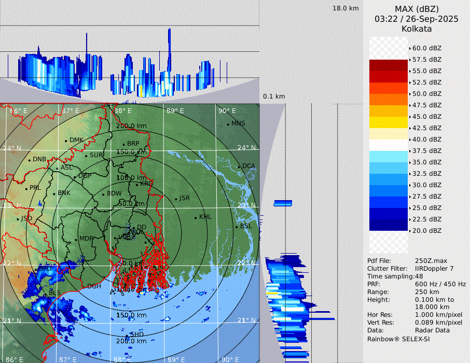Click the MNS station marker
The image size is (470, 363).
(x=228, y=124)
